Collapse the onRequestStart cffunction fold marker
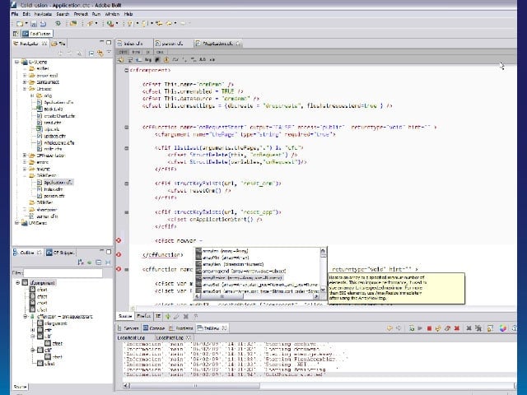 [x=126, y=128]
